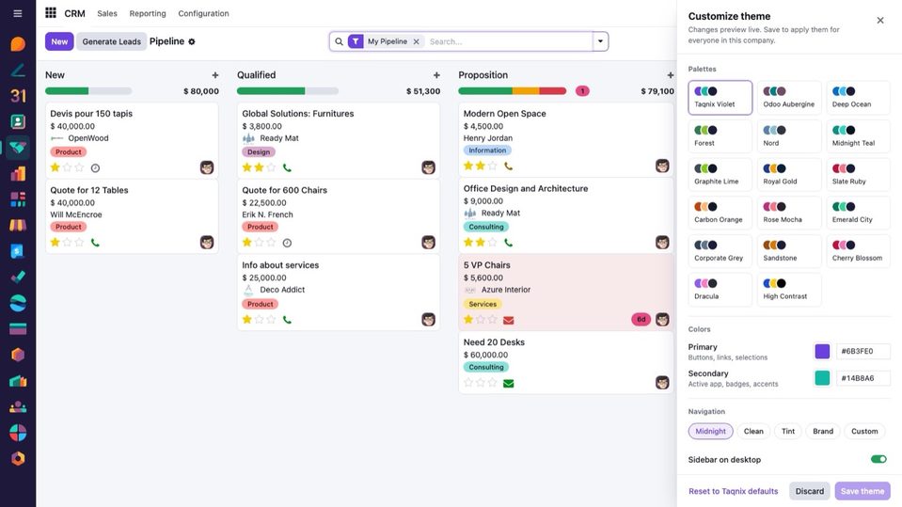Click Reset to Taqnix defaults link

pyautogui.click(x=734, y=491)
